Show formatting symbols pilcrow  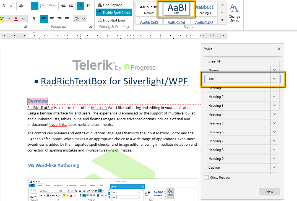pos(34,19)
